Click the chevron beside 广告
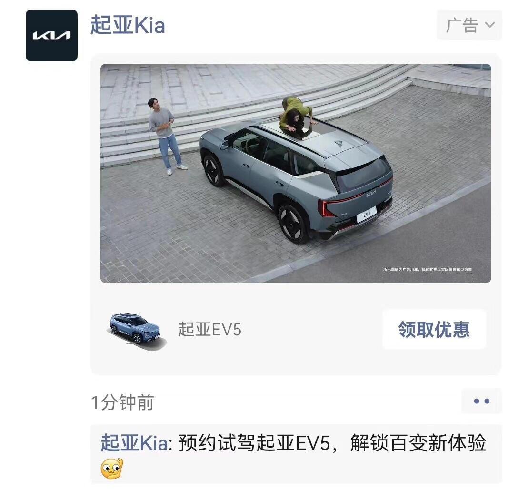This screenshot has height=489, width=518. [489, 25]
